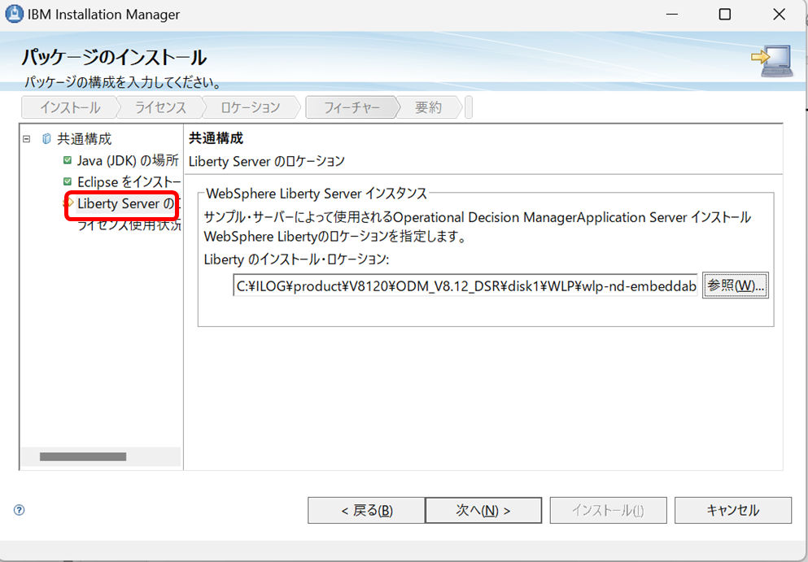The height and width of the screenshot is (562, 808).
Task: Click the green status icon beside Java (JDK) の場所
Action: click(68, 160)
